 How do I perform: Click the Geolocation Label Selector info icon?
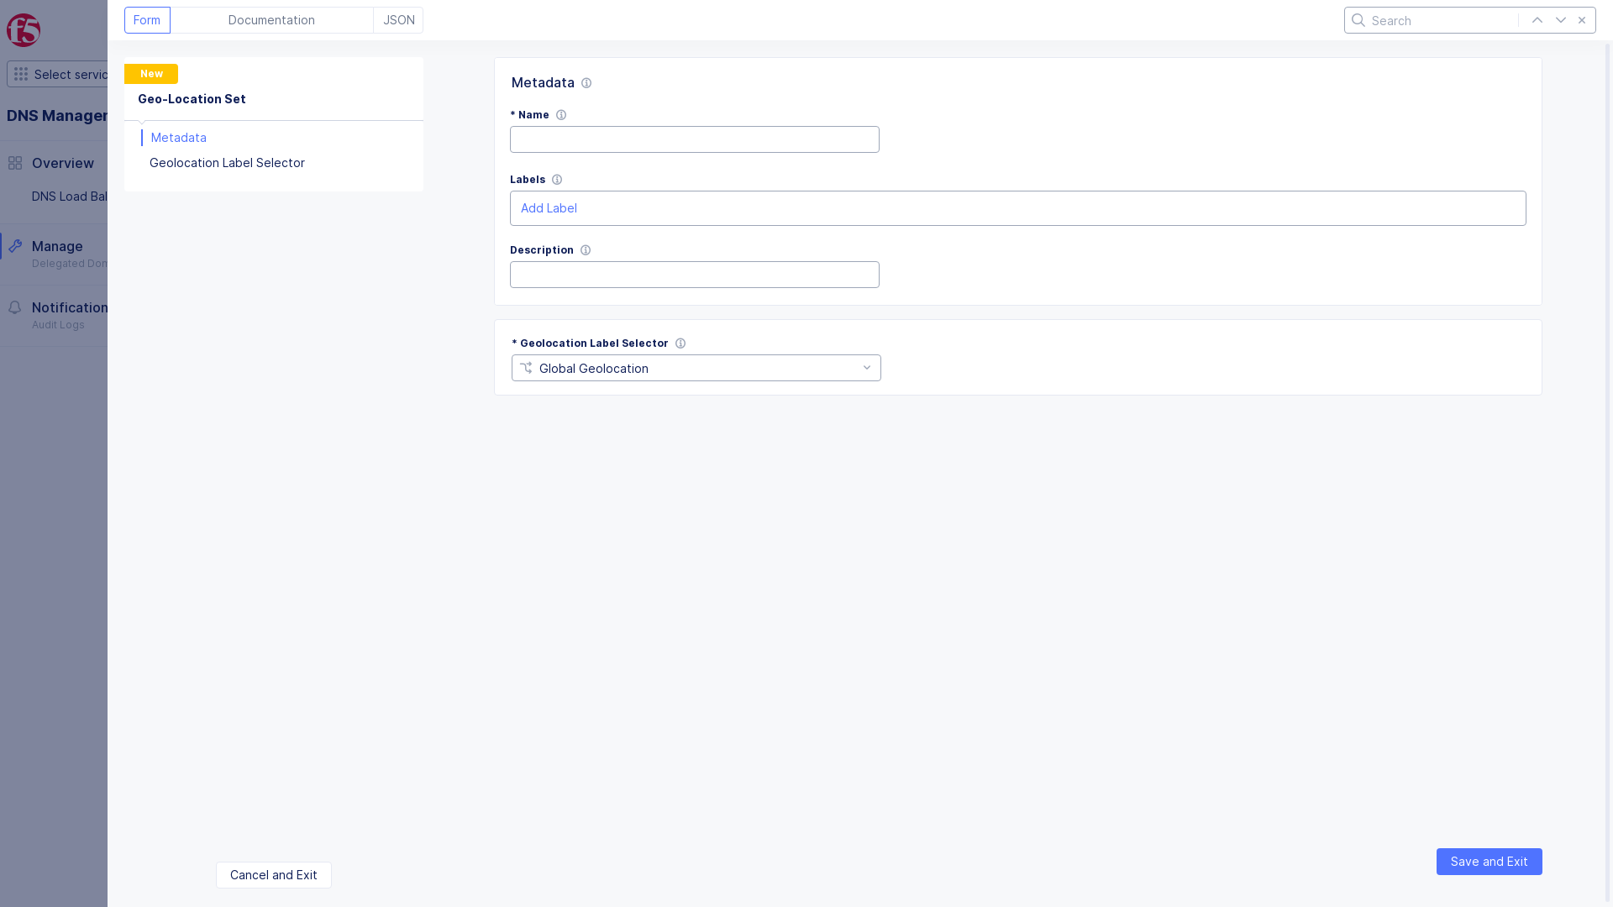[680, 343]
